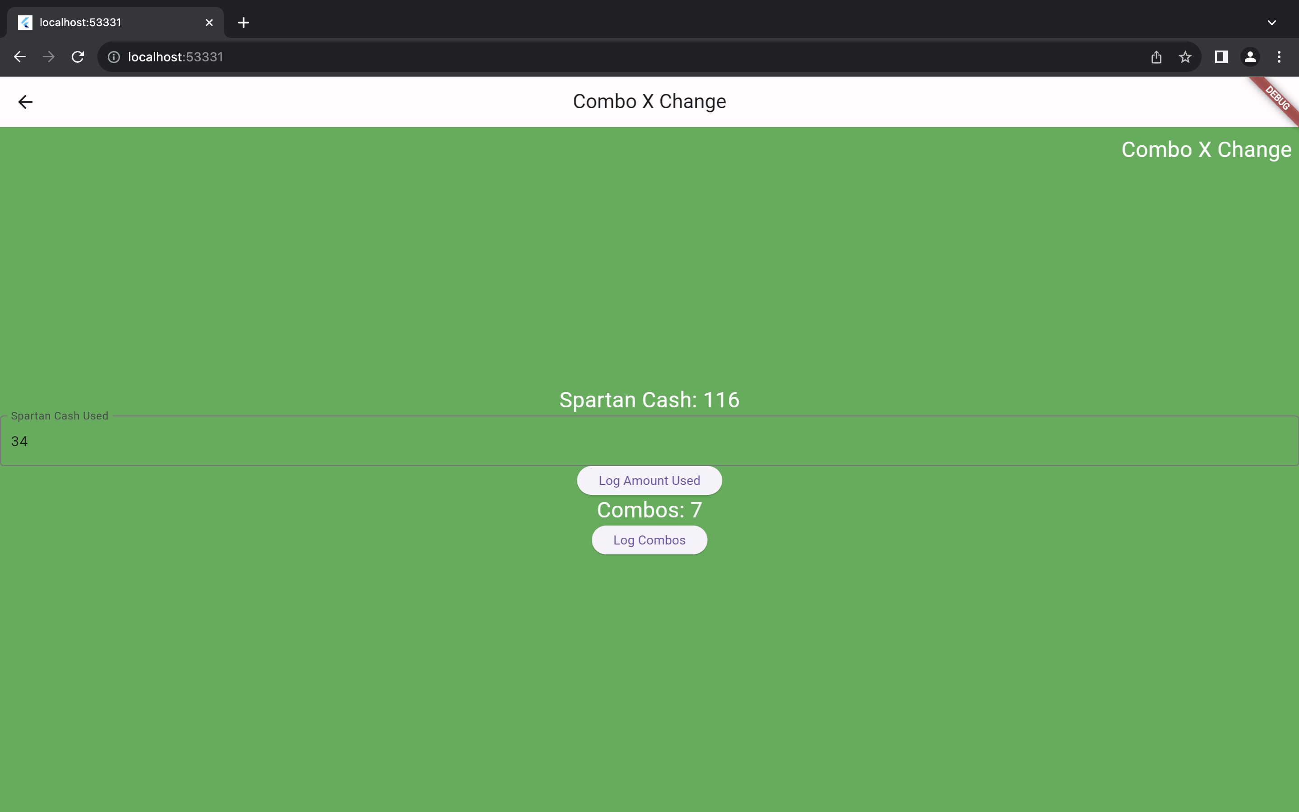The width and height of the screenshot is (1299, 812).
Task: Click the address bar URL
Action: pos(175,57)
